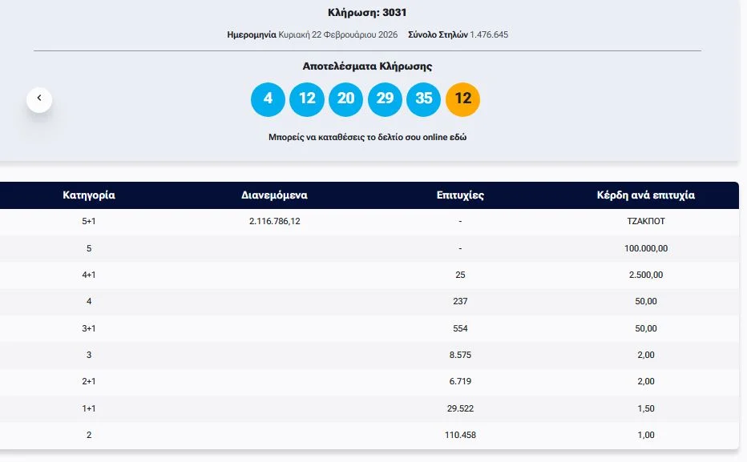Select the orange Joker ball 12
The height and width of the screenshot is (462, 747).
coord(462,99)
